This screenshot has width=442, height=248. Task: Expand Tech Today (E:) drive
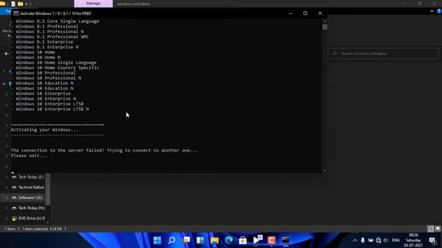(x=6, y=177)
